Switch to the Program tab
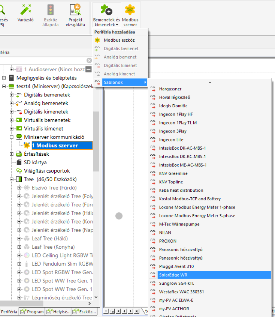Image resolution: width=275 pixels, height=317 pixels. (x=32, y=312)
